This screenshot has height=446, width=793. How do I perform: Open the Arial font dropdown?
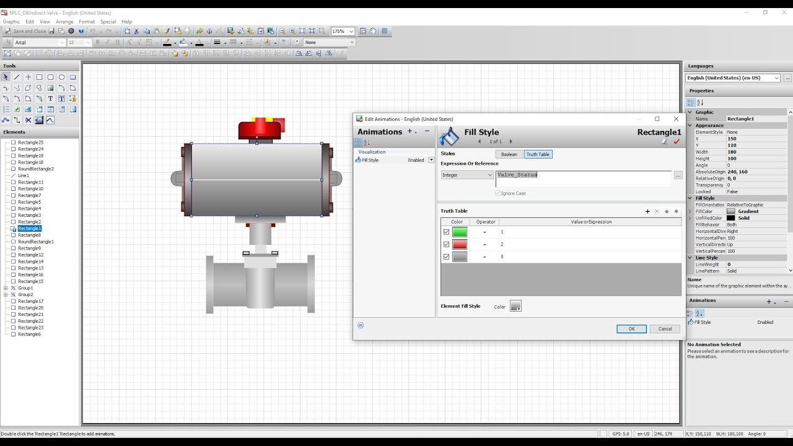tap(62, 42)
